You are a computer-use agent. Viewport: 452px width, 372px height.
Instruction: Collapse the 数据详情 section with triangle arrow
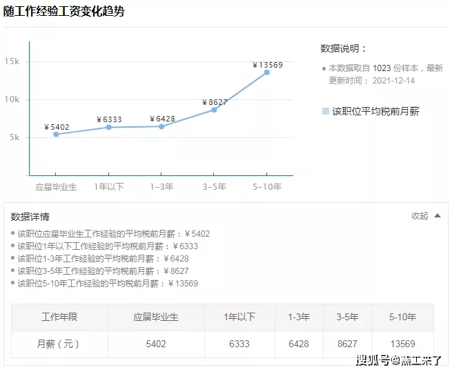(437, 216)
